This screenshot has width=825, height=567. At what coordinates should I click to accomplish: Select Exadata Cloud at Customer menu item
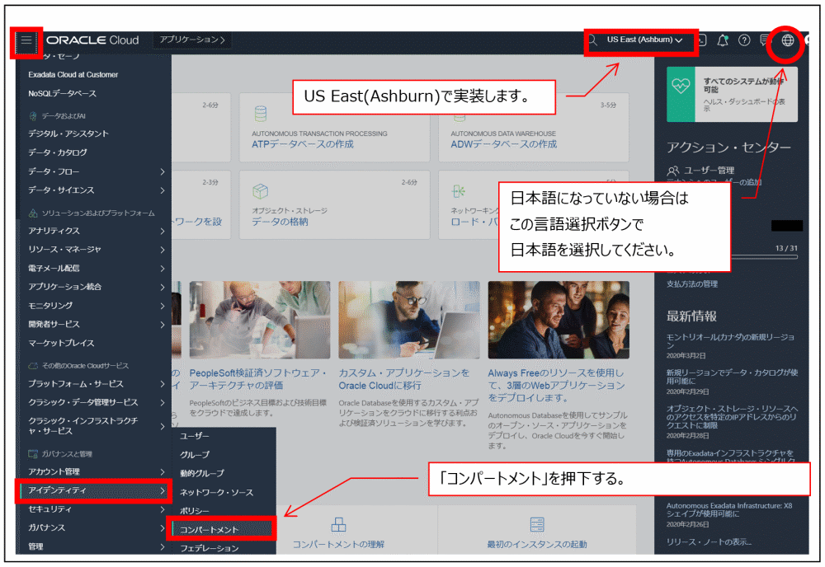point(73,75)
